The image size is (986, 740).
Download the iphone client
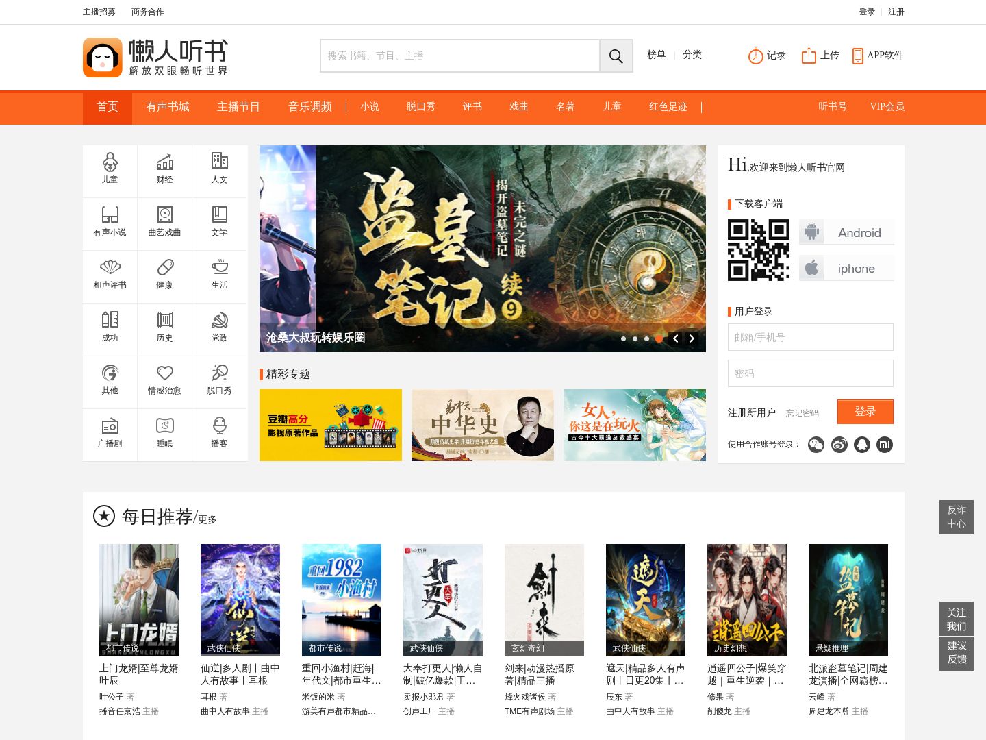pos(846,268)
